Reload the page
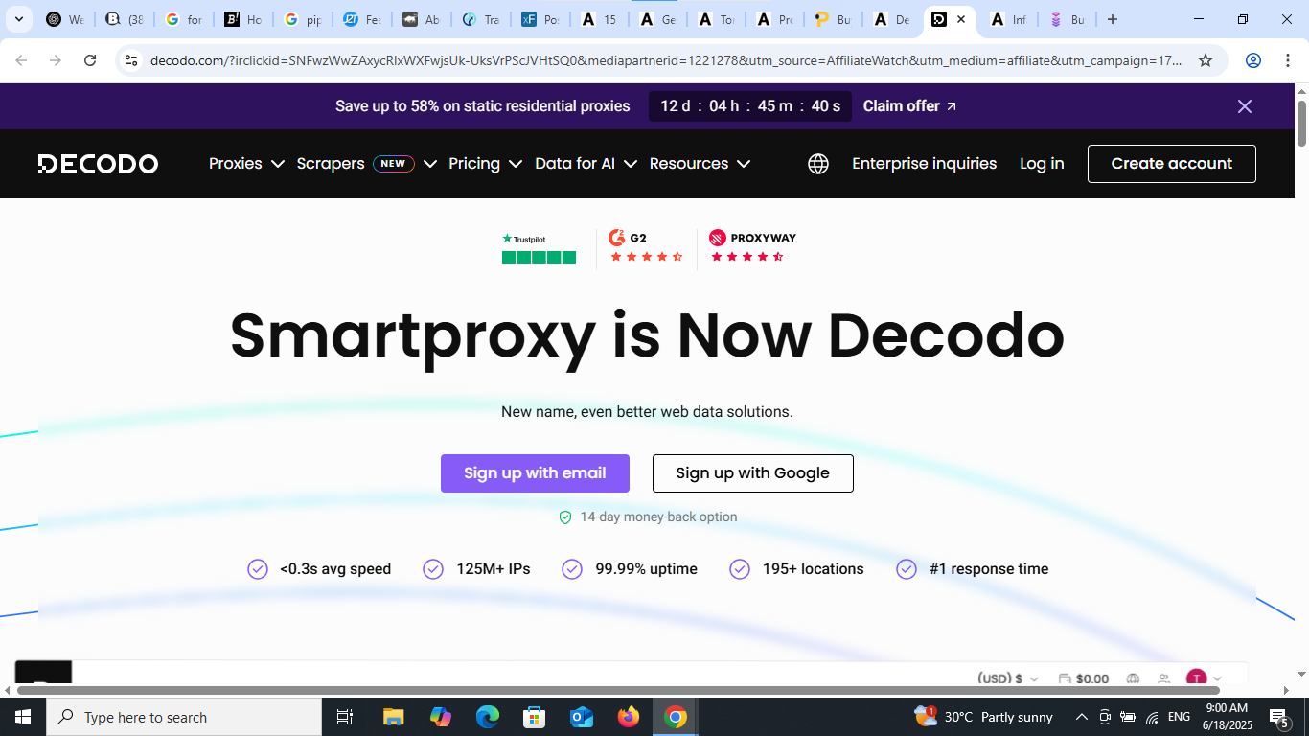This screenshot has height=736, width=1309. [x=90, y=60]
